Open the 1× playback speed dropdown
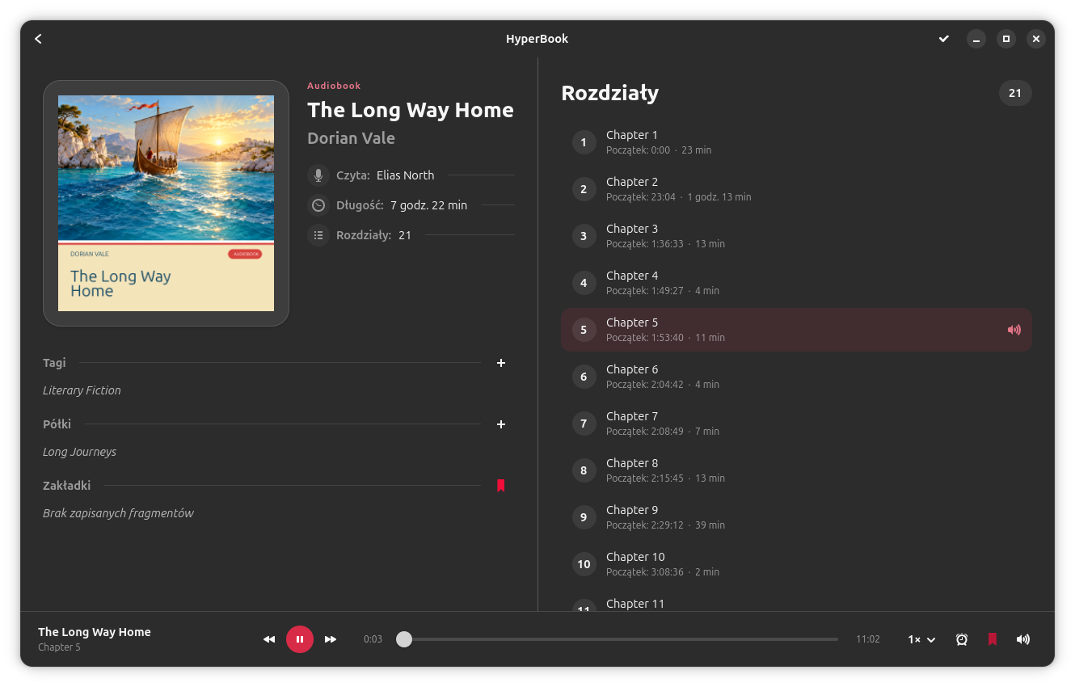This screenshot has height=687, width=1075. point(921,639)
